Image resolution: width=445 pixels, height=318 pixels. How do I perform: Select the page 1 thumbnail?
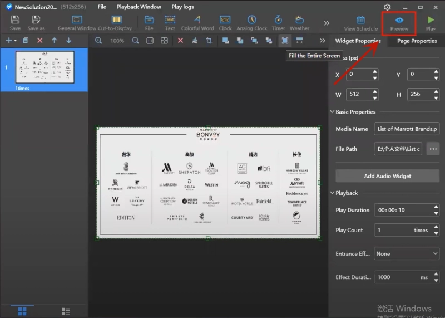44,67
